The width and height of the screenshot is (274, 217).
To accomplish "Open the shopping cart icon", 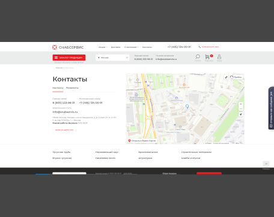I will pos(207,57).
